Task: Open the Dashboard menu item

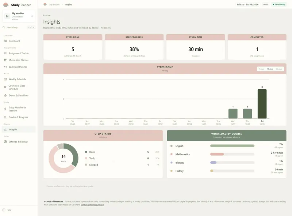Action: (19, 41)
